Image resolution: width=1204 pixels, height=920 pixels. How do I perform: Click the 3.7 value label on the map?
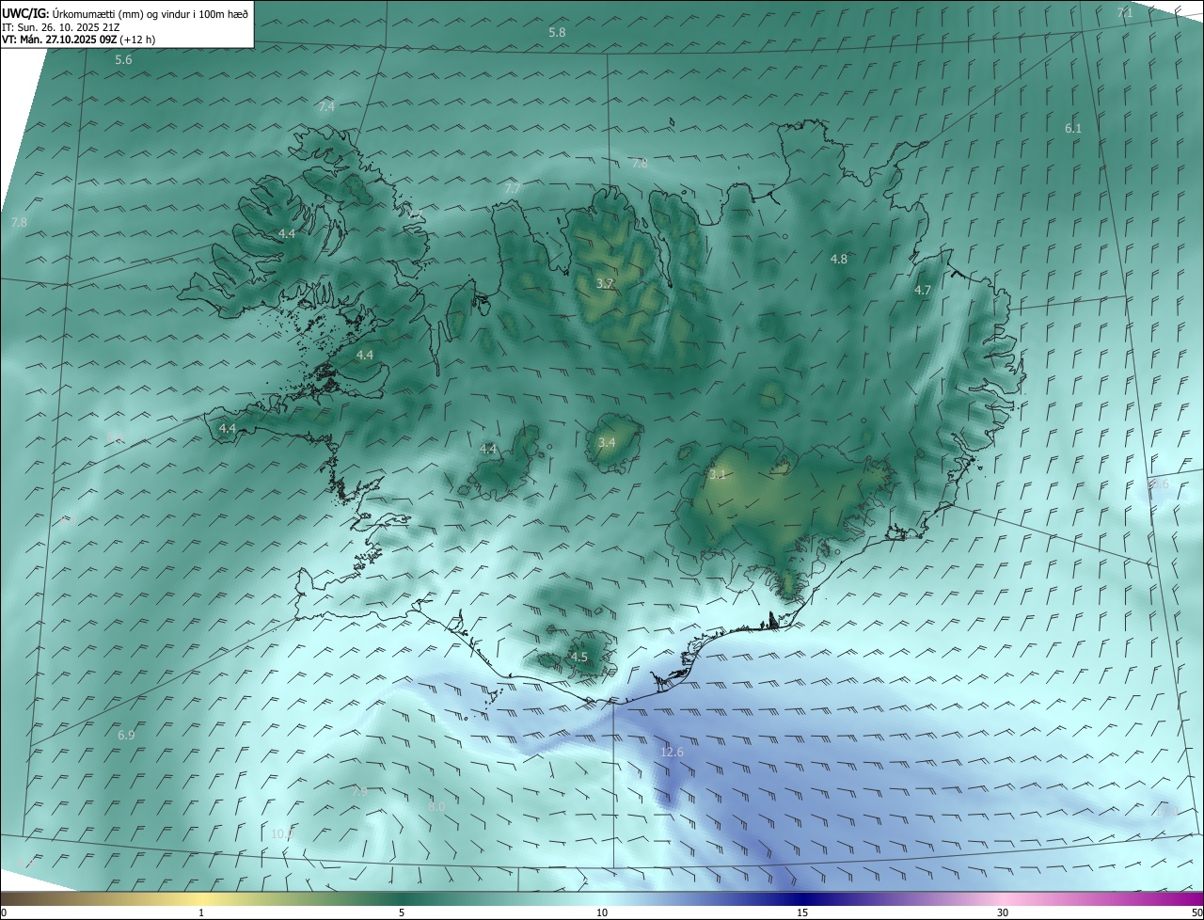[606, 283]
